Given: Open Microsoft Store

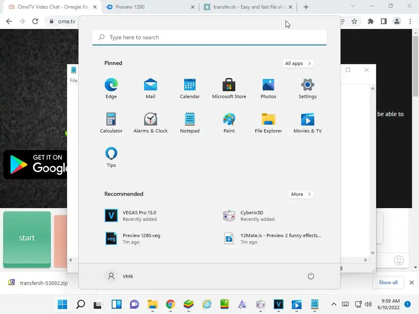Looking at the screenshot, I should tap(229, 89).
